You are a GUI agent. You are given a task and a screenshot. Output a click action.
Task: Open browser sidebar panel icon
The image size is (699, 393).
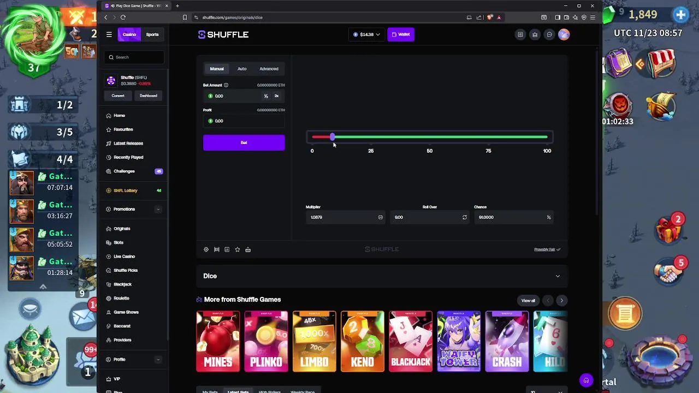coord(557,17)
